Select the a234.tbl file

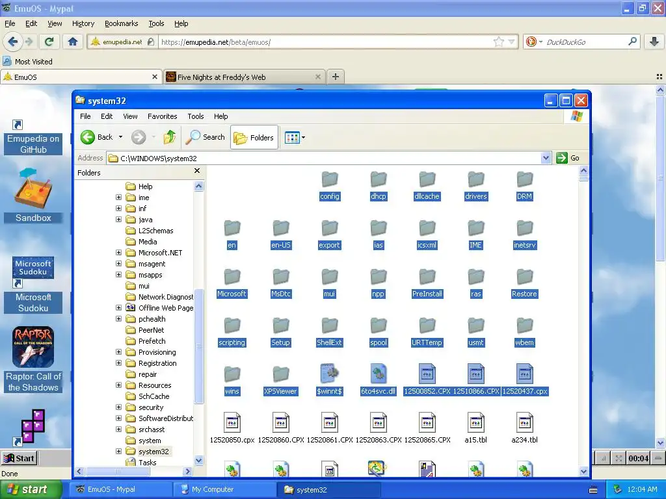point(525,429)
